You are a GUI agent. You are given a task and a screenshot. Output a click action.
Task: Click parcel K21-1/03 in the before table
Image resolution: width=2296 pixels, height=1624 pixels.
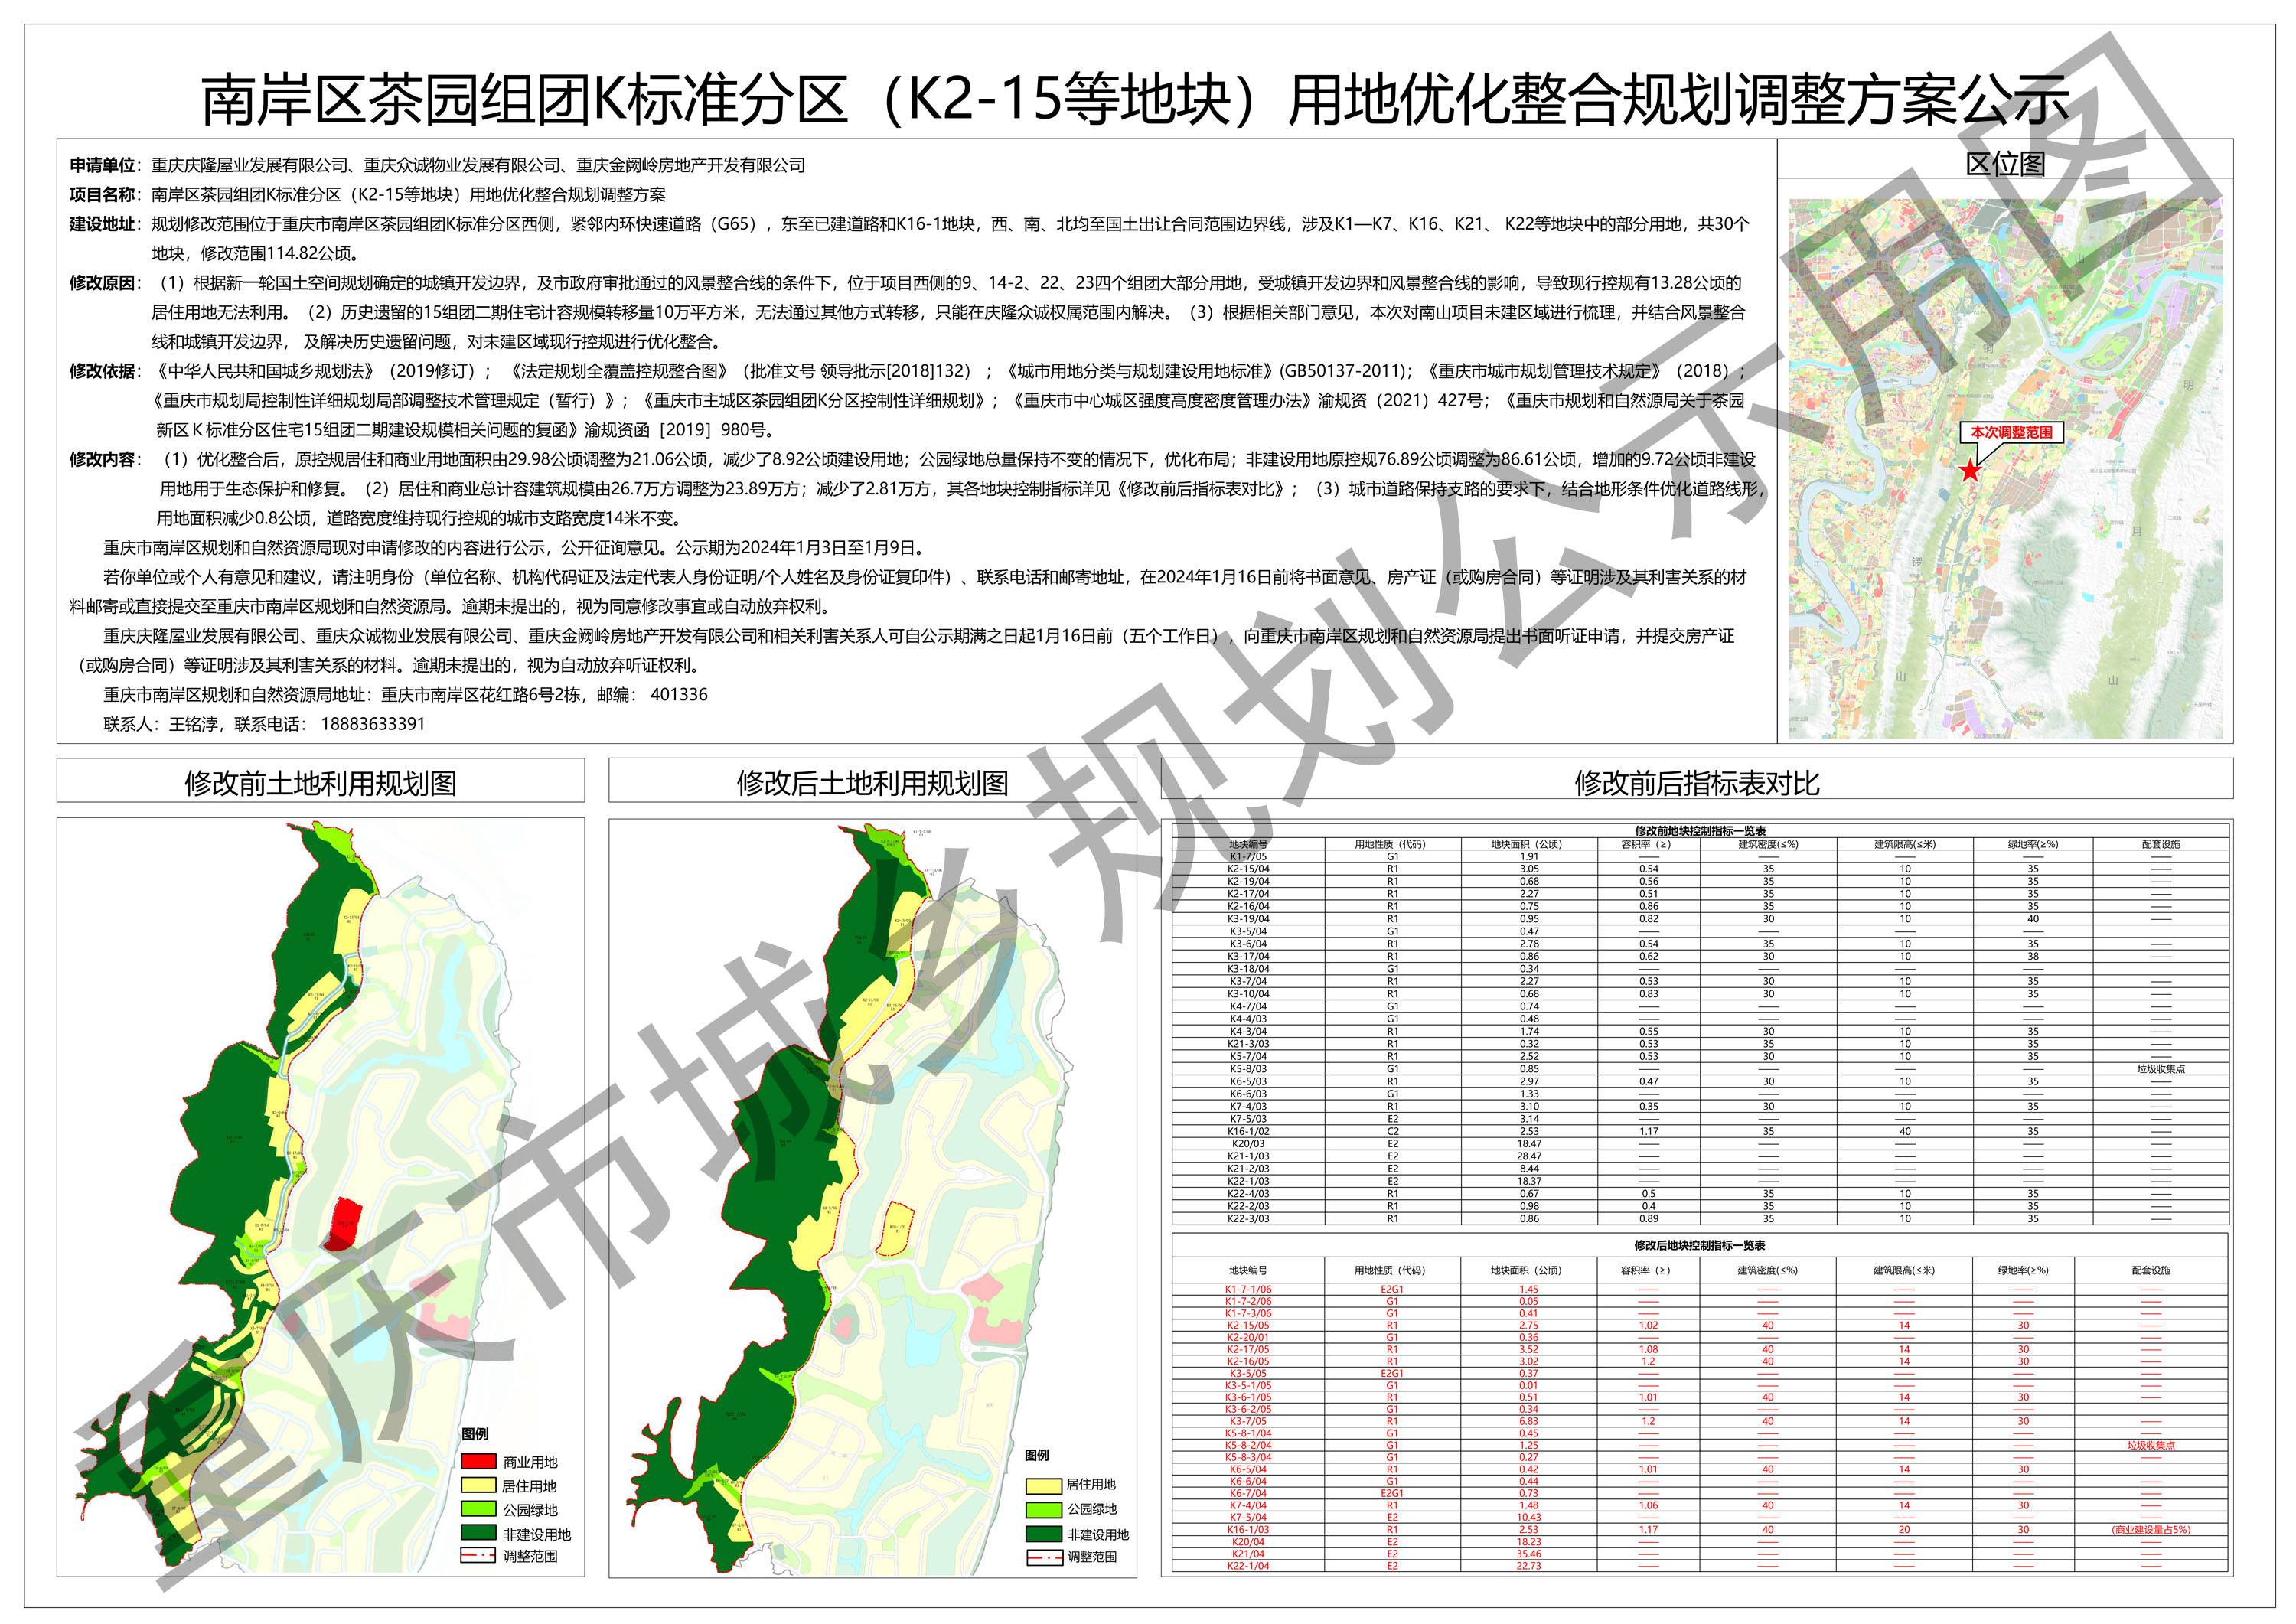point(1248,1156)
